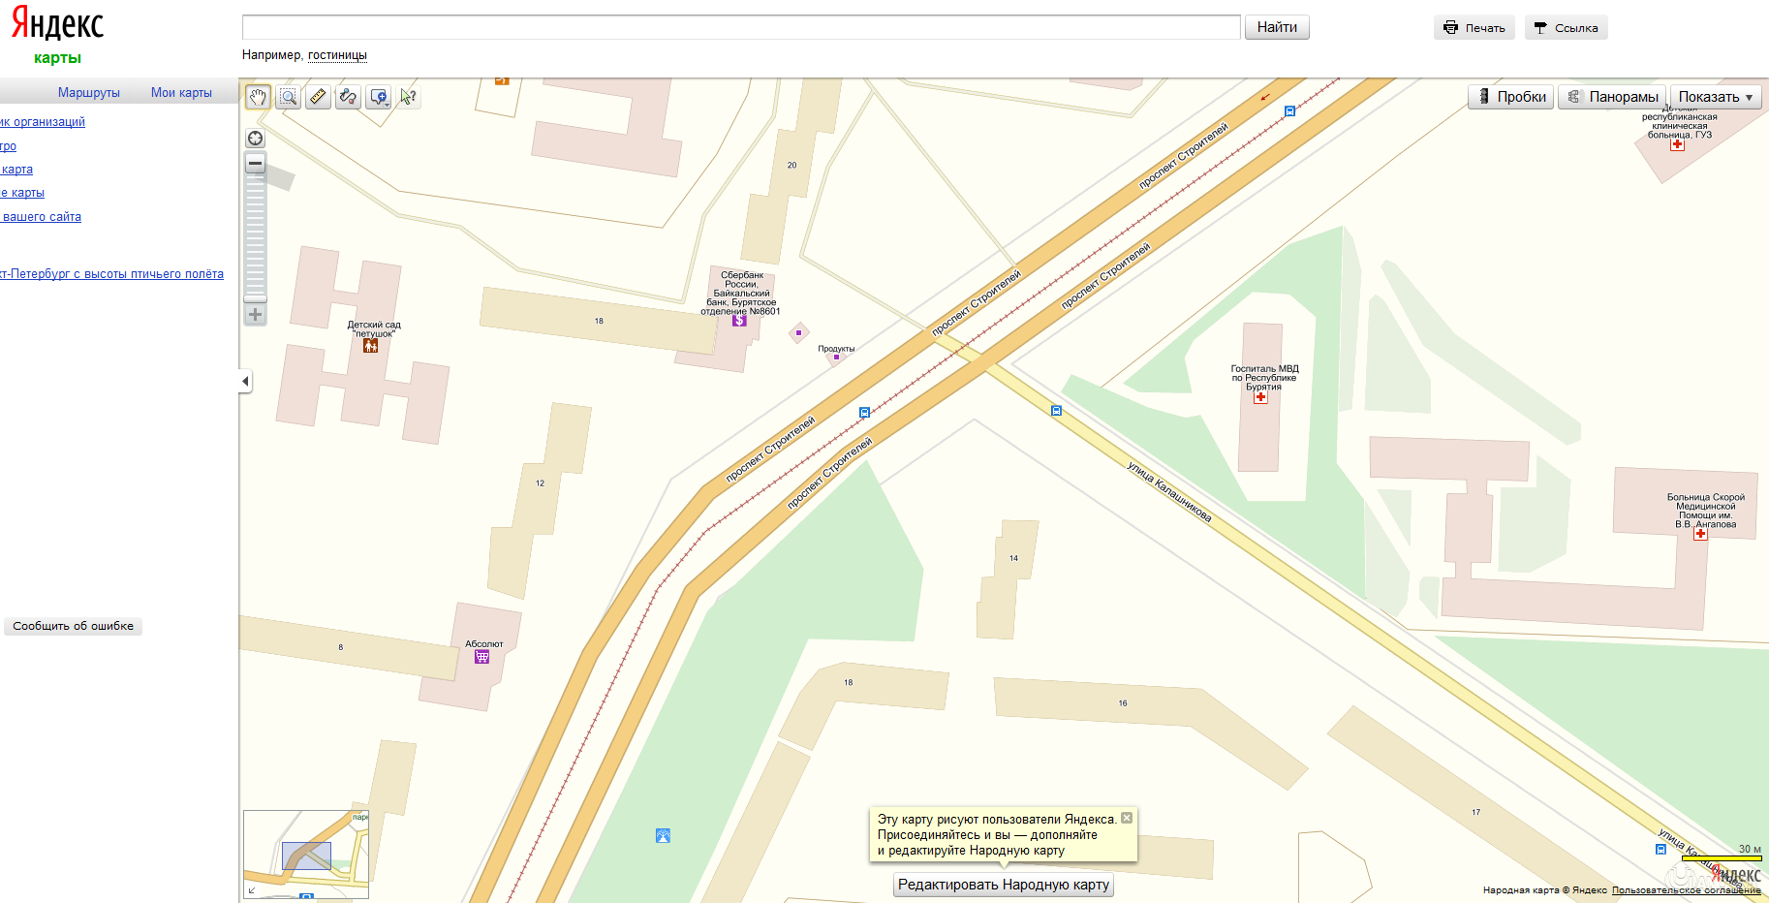The height and width of the screenshot is (903, 1769).
Task: Open the Петербург с высоты птичьего полёта link
Action: [111, 274]
